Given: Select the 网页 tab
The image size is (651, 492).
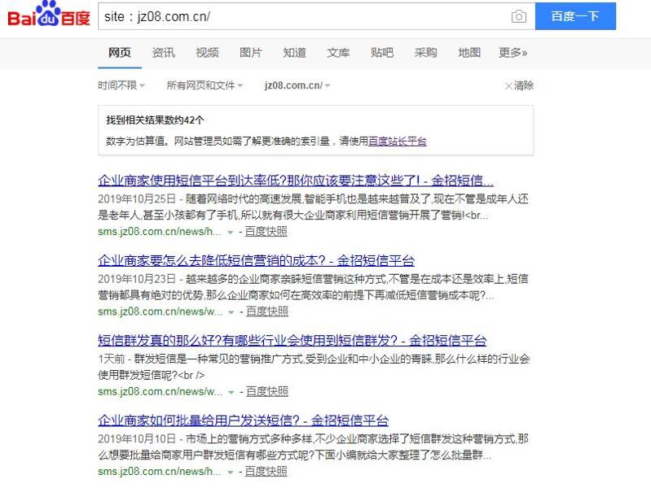Looking at the screenshot, I should (120, 53).
